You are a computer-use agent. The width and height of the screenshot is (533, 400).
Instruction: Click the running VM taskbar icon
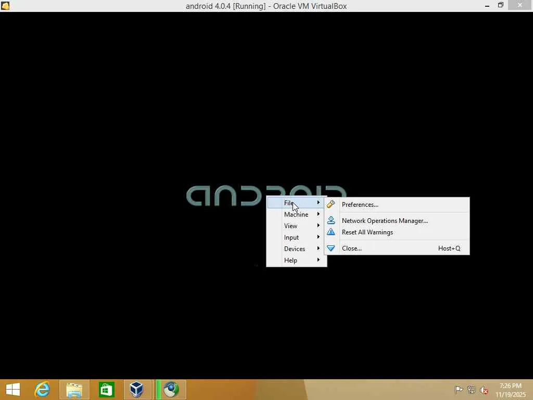point(171,390)
